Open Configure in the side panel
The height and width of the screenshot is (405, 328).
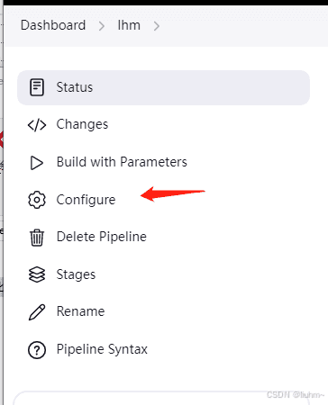pyautogui.click(x=86, y=200)
